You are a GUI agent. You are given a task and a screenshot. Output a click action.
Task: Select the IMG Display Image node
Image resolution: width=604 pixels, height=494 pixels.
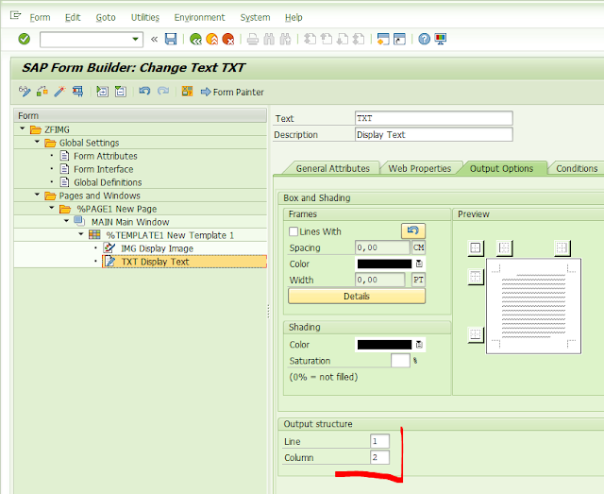point(157,248)
